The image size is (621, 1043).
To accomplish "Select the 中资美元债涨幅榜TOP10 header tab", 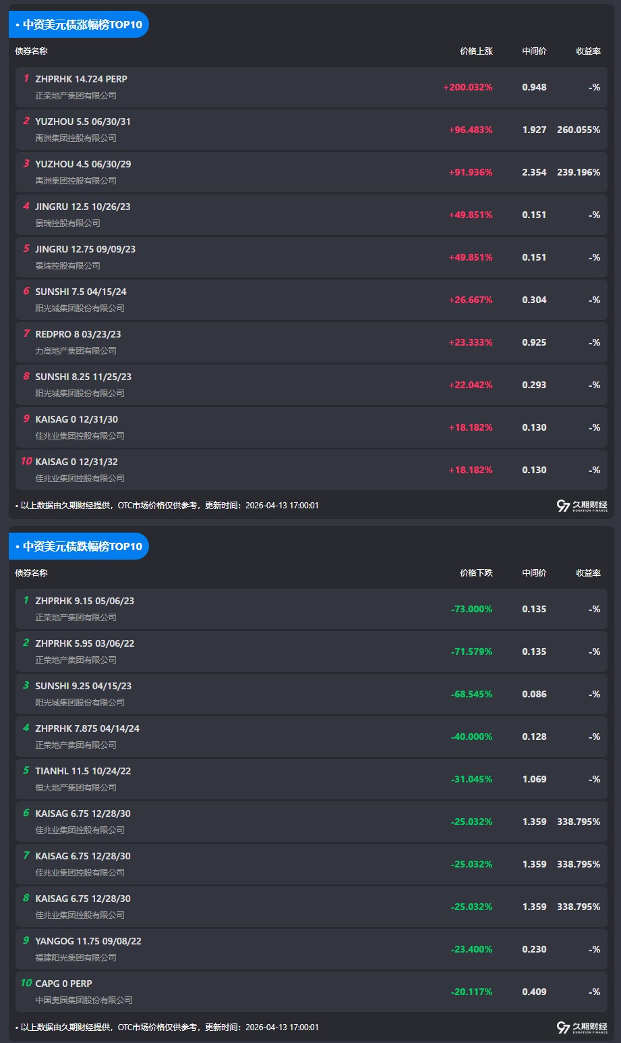I will (x=79, y=24).
